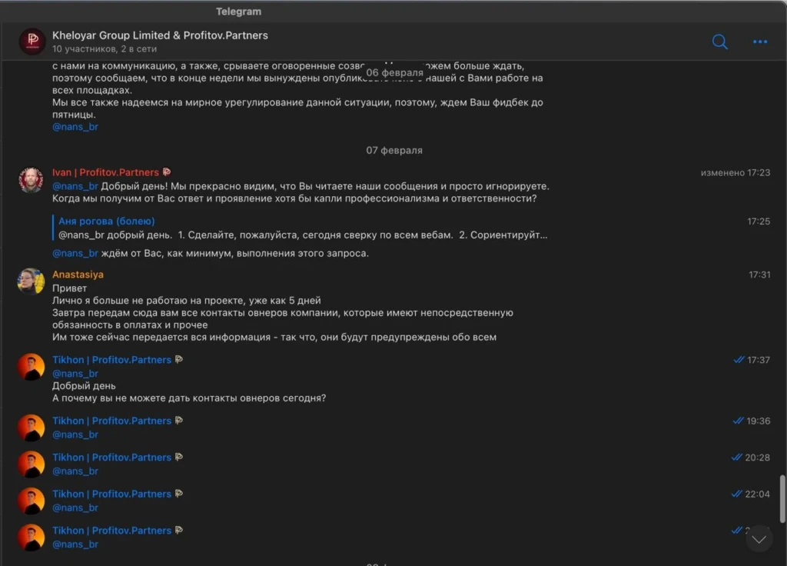Click the read checkmarks beside 22:04

point(736,494)
